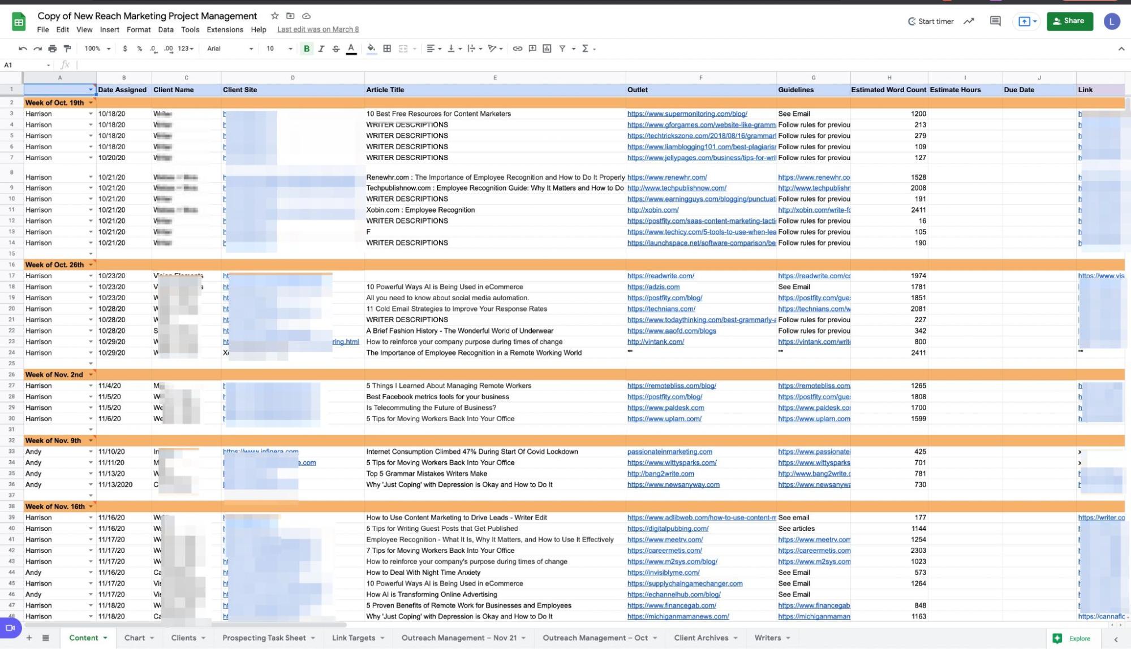1131x649 pixels.
Task: Click the print icon in toolbar
Action: tap(53, 49)
